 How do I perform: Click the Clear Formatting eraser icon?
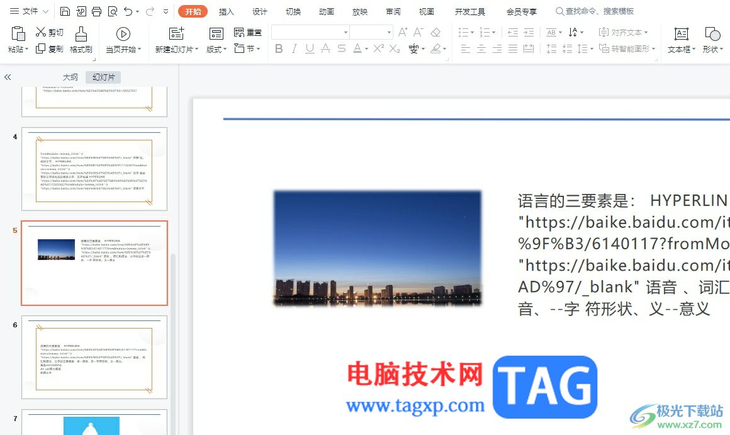click(x=435, y=32)
